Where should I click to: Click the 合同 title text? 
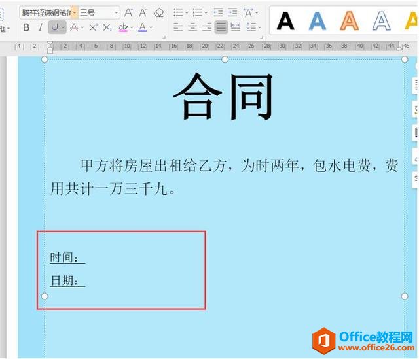223,96
